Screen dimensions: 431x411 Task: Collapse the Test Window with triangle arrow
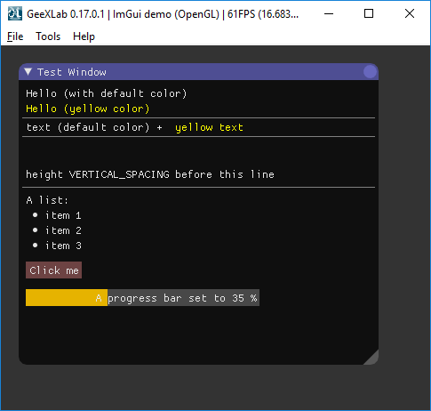click(x=28, y=72)
